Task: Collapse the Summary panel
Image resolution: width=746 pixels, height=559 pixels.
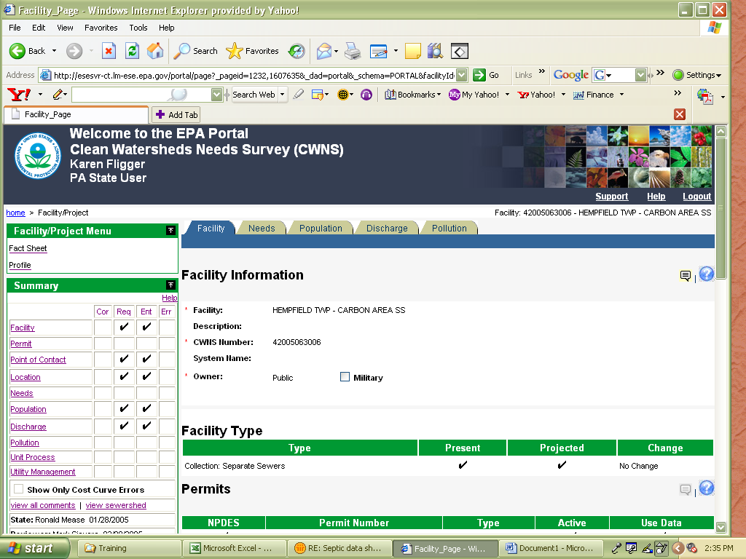Action: coord(170,285)
